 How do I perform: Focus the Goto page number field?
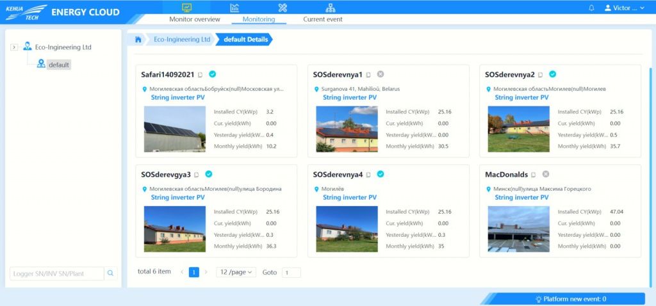pyautogui.click(x=291, y=273)
